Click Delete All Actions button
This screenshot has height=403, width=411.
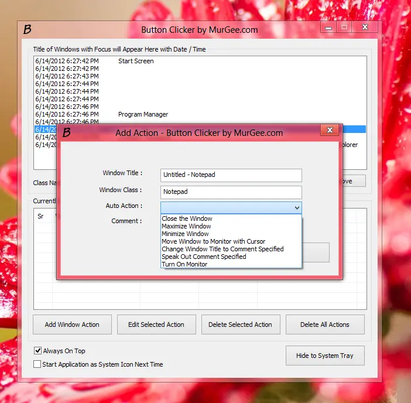325,325
